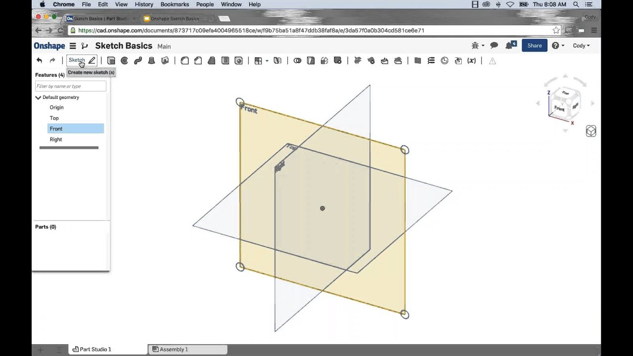633x356 pixels.
Task: Select the Hole tool icon
Action: tap(239, 61)
